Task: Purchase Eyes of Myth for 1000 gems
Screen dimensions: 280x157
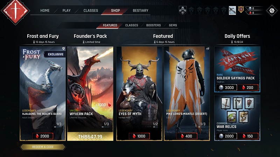Action: (139, 136)
